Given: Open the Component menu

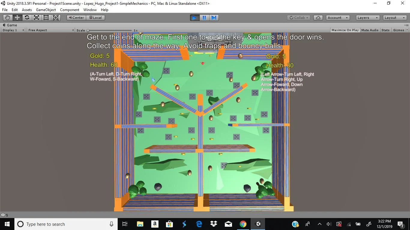Looking at the screenshot, I should (70, 10).
